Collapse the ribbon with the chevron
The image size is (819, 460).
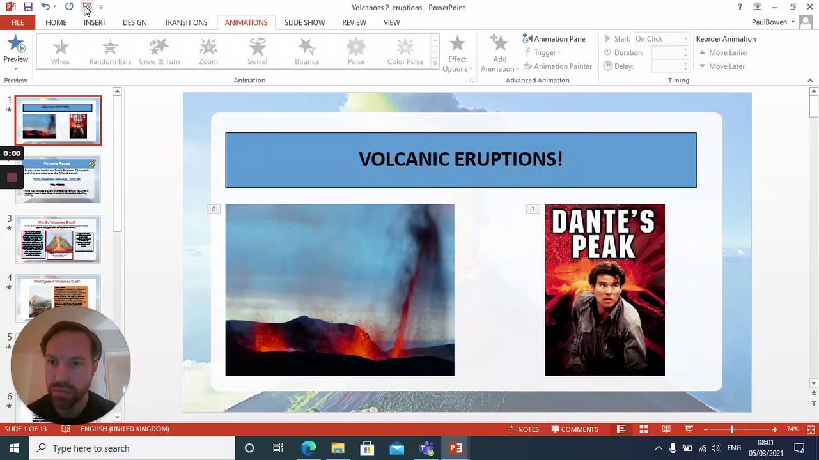[x=810, y=80]
